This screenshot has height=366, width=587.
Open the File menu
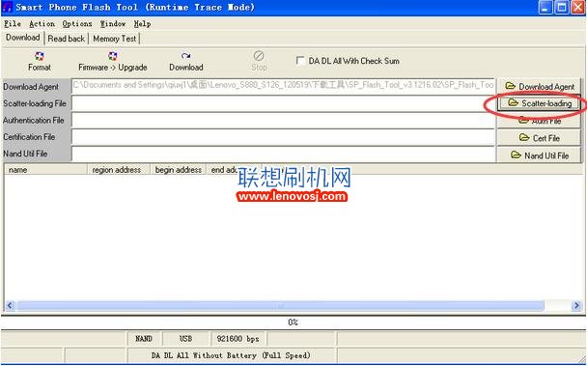(13, 24)
